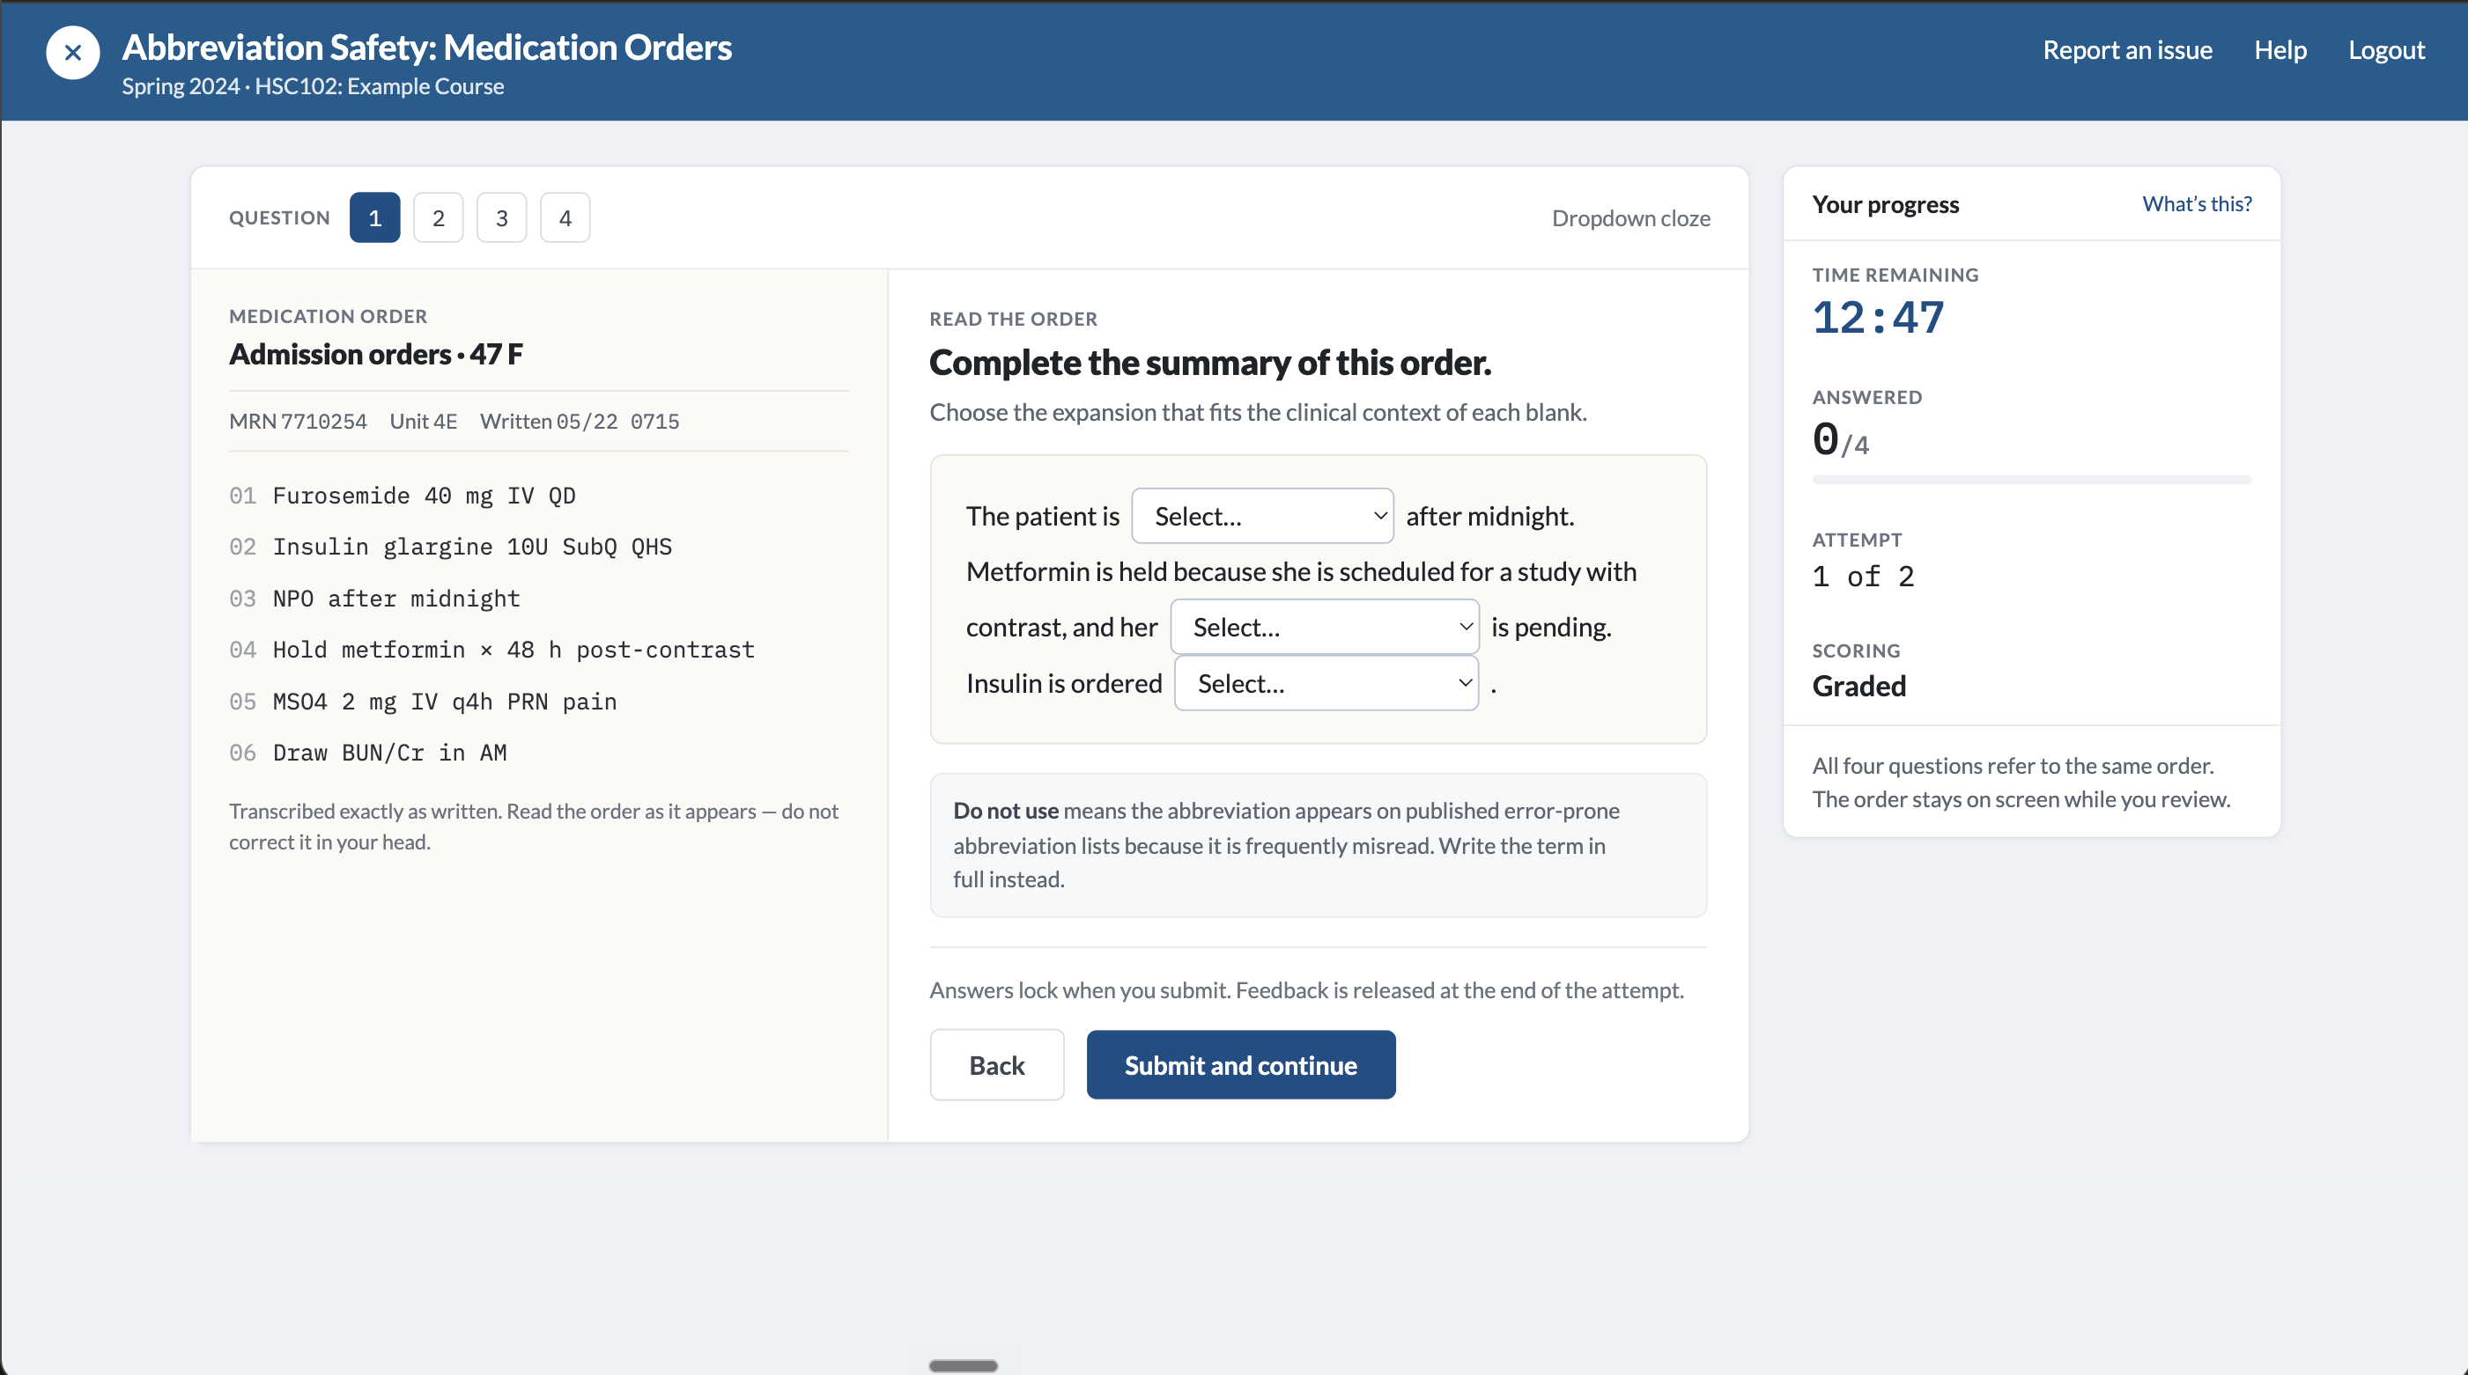Screen dimensions: 2468x1375
Task: Open the 'The patient is' dropdown
Action: click(x=1263, y=516)
